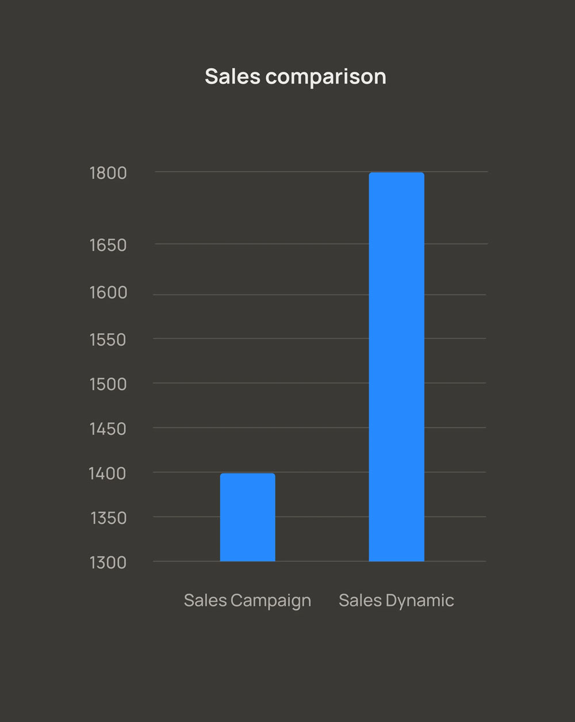Click the 1350 y-axis label
575x722 pixels.
[x=109, y=518]
